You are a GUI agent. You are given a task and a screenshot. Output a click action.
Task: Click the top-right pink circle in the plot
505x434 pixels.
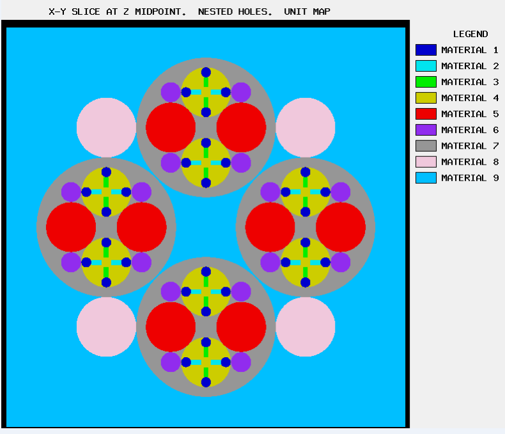tap(306, 127)
